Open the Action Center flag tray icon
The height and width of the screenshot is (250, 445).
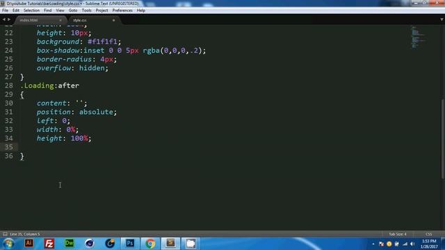pos(381,244)
